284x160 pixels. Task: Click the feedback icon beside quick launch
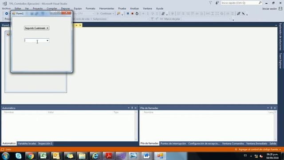[x=217, y=3]
